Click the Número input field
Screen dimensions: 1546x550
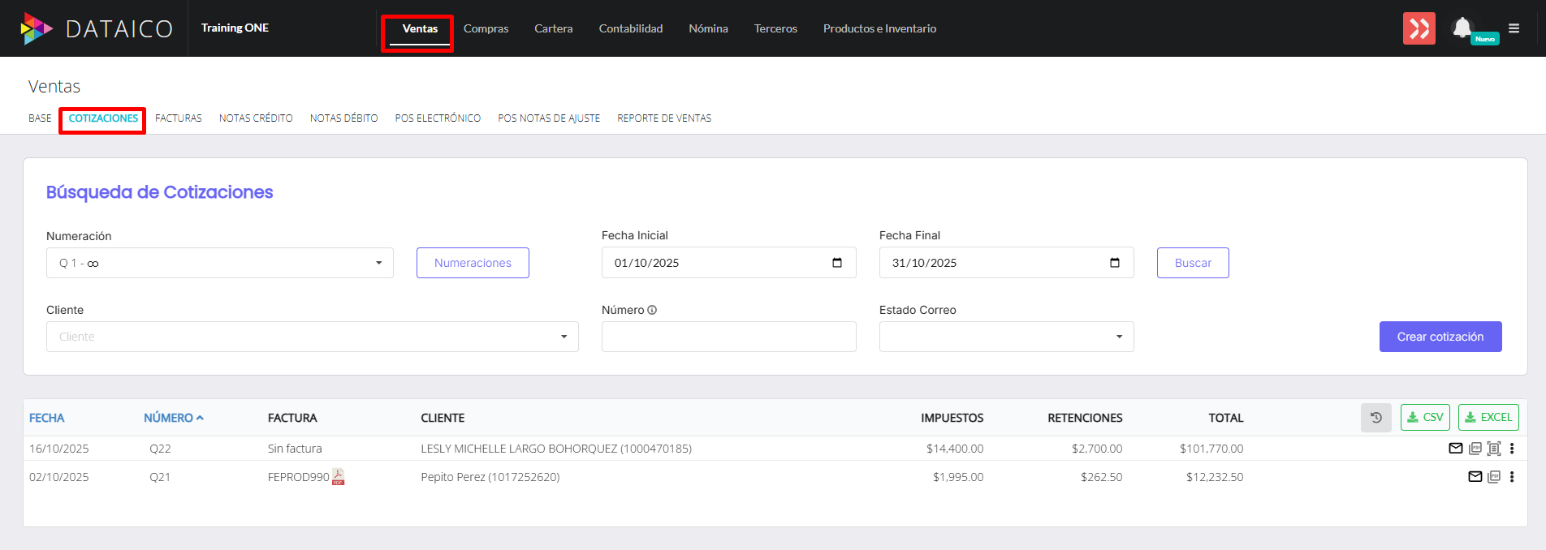(728, 337)
